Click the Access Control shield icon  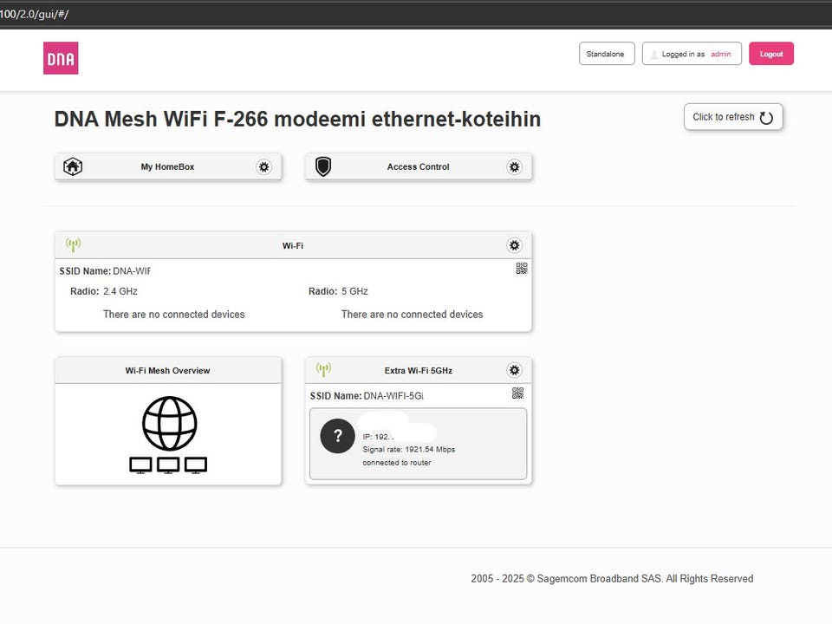[x=323, y=167]
